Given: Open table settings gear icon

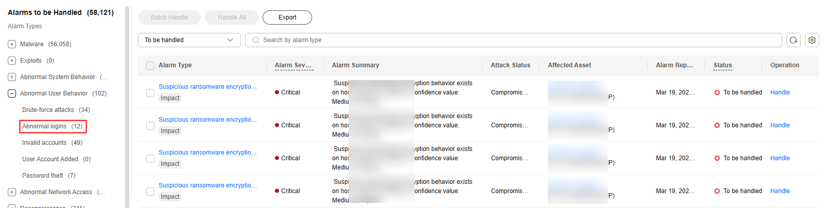Looking at the screenshot, I should point(812,40).
